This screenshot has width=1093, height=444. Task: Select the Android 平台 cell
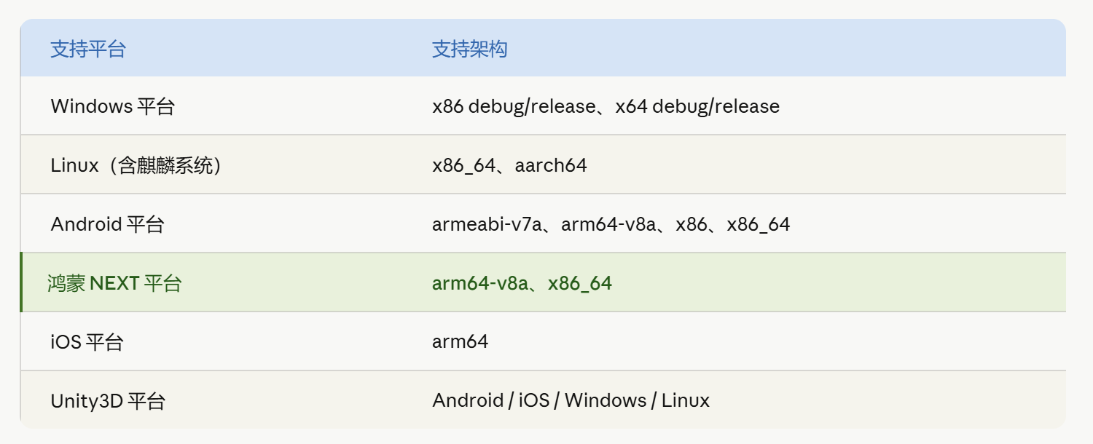pos(107,224)
